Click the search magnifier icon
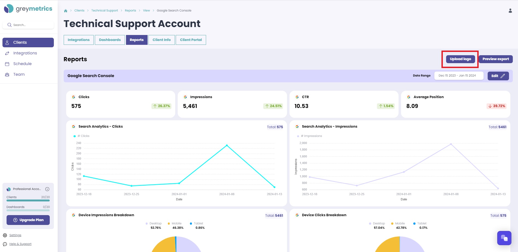 (x=10, y=25)
